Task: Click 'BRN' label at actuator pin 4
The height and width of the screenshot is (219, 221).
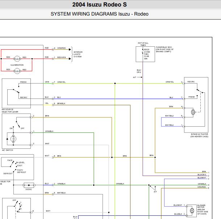Action: pos(171,107)
